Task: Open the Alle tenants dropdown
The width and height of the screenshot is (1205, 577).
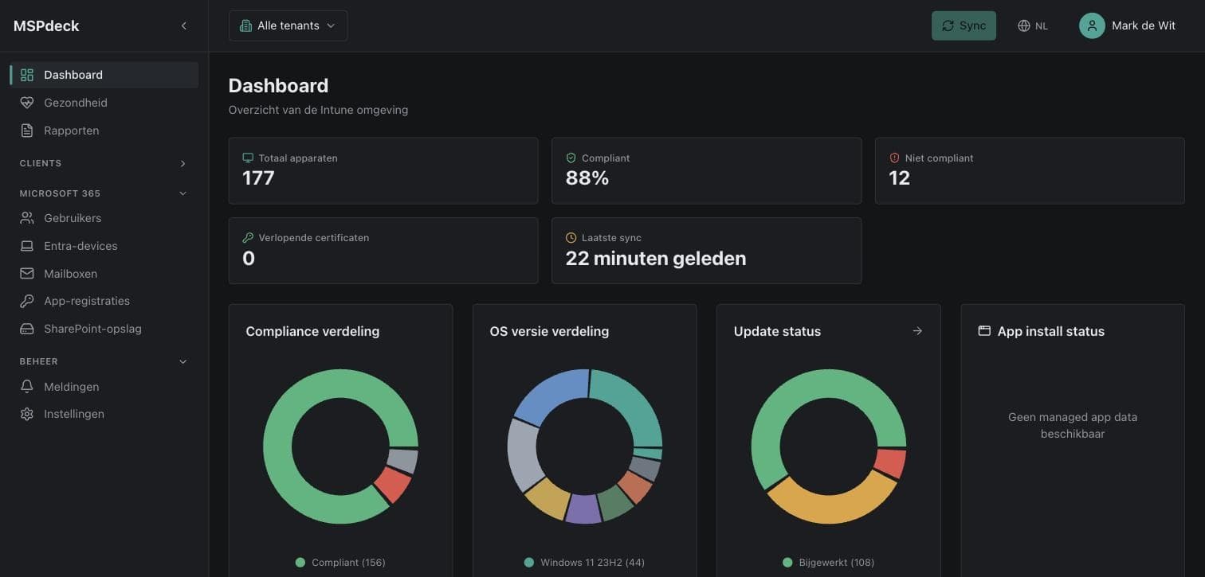Action: tap(288, 25)
